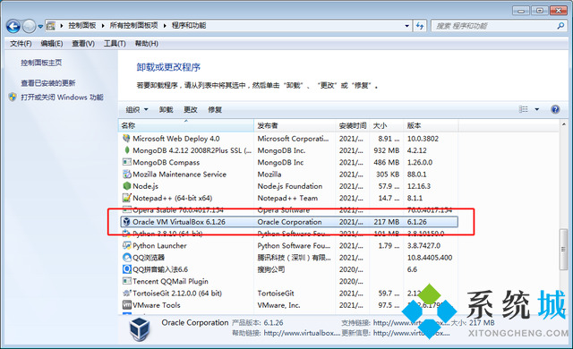Open the 帮助(H) menu
Screen dimensions: 573x349
coord(146,44)
